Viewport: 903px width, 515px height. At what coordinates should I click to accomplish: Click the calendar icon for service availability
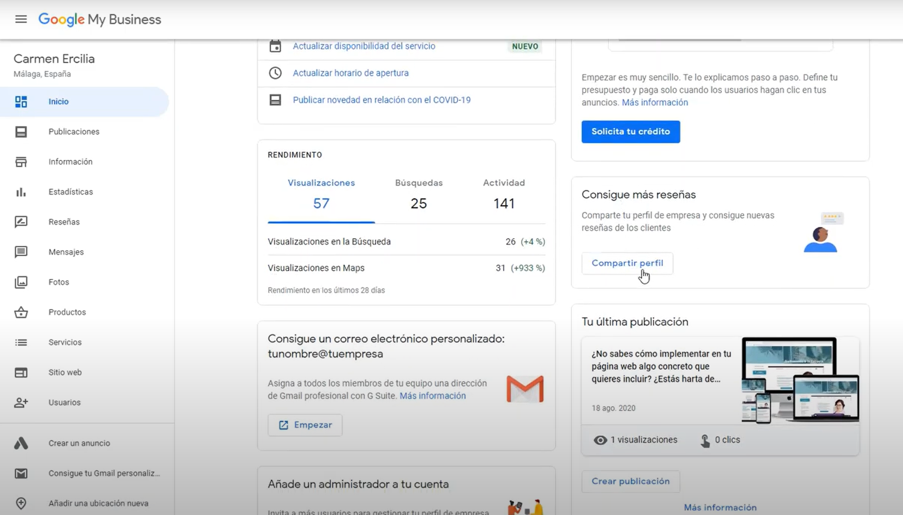275,46
